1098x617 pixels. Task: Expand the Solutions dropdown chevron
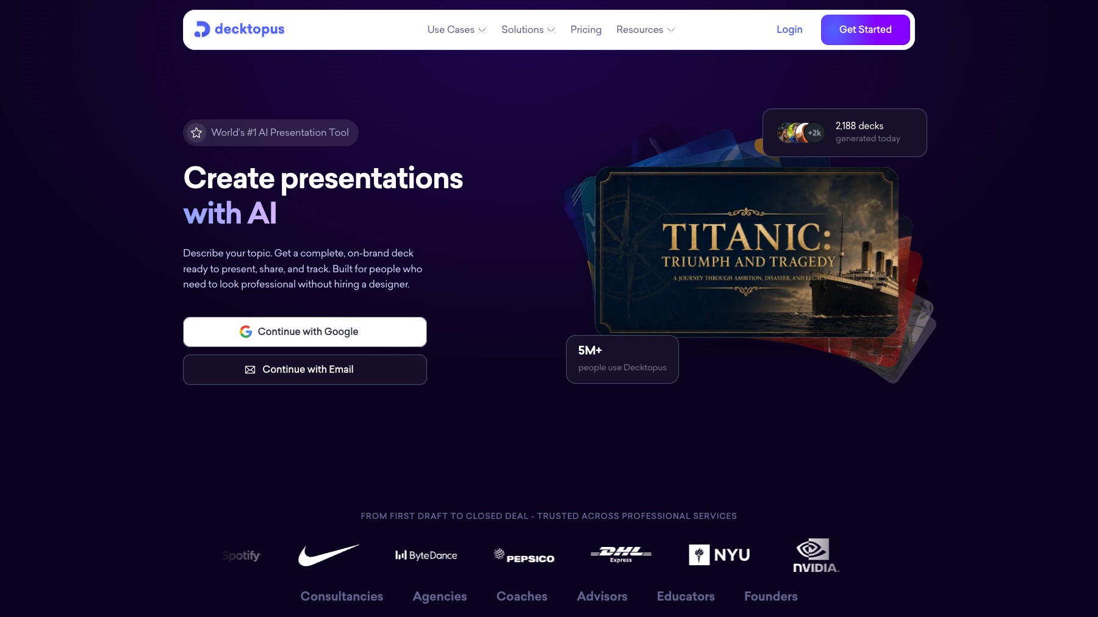pyautogui.click(x=551, y=30)
